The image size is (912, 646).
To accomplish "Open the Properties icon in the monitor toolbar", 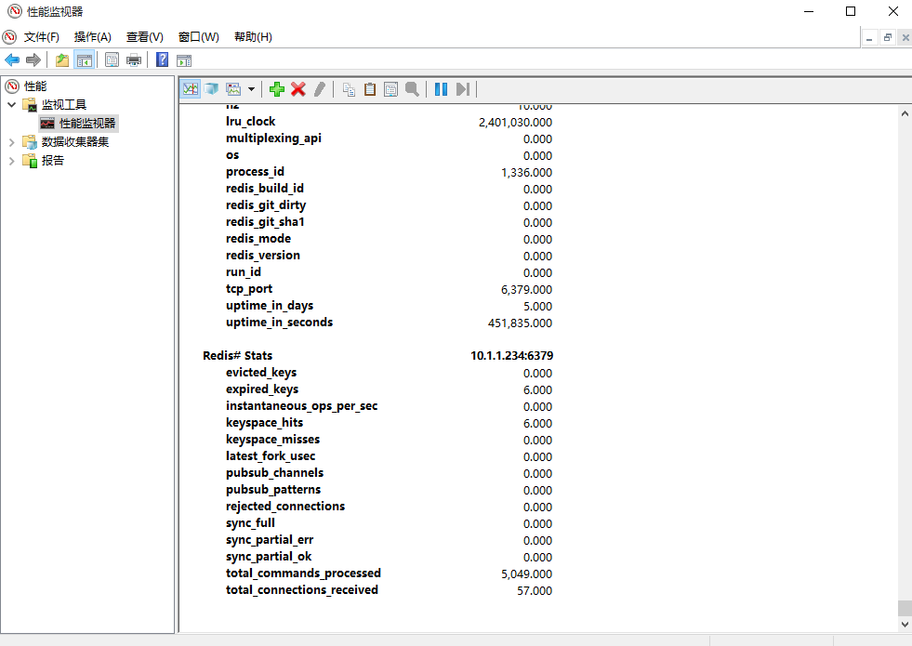I will click(390, 89).
